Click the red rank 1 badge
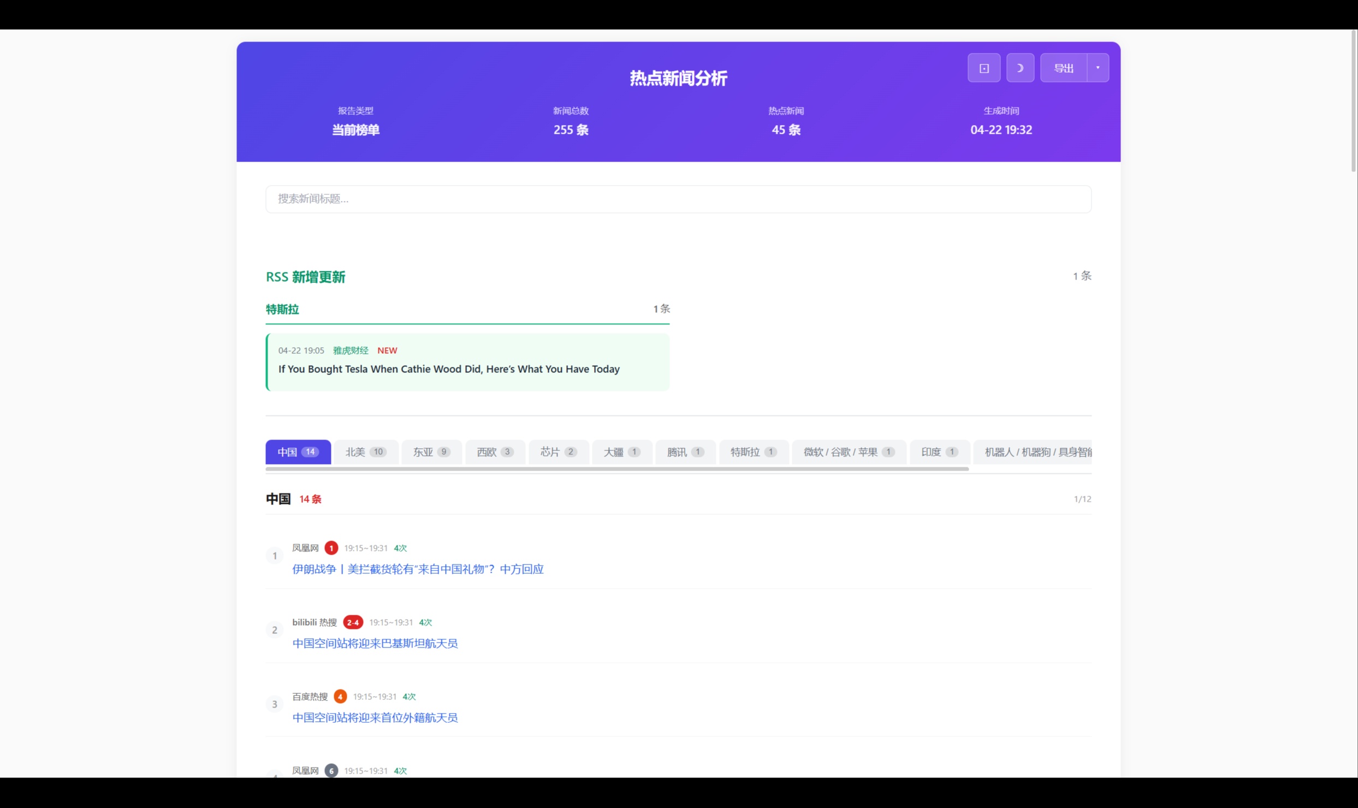 pos(331,548)
